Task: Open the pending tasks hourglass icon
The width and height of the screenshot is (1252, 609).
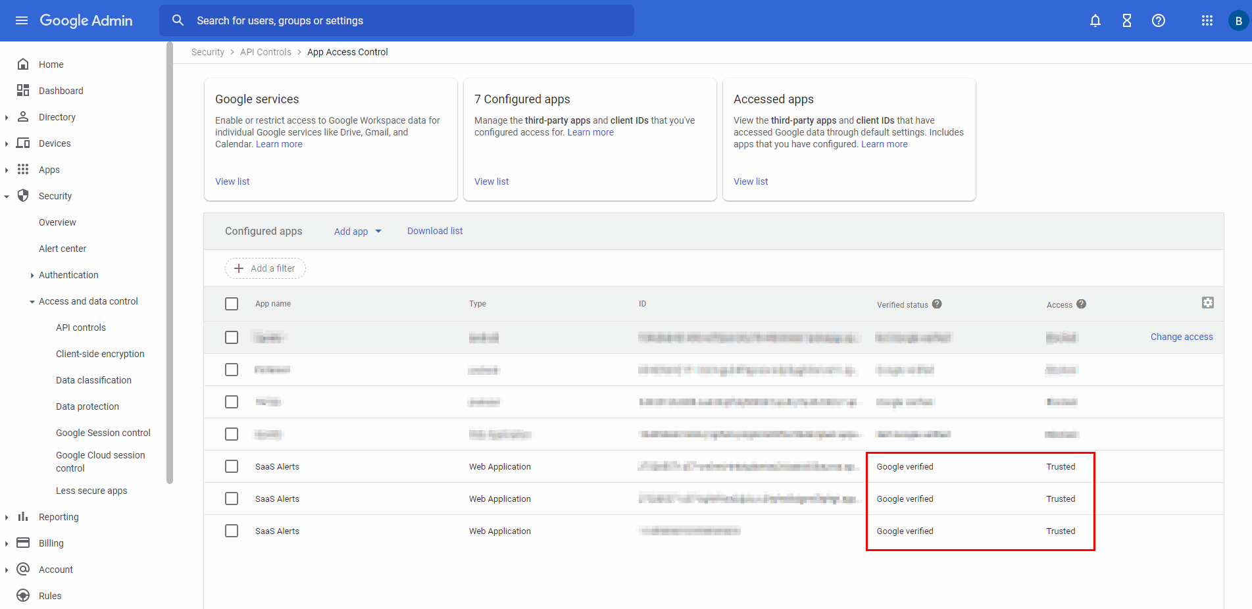Action: click(x=1126, y=20)
